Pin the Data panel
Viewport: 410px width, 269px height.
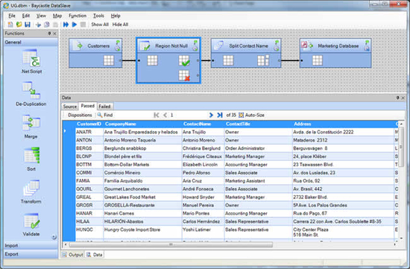click(x=397, y=98)
